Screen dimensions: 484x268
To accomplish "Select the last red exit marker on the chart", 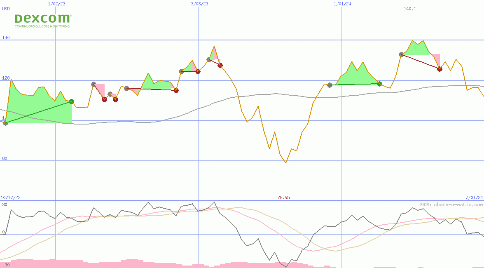I will (x=440, y=69).
